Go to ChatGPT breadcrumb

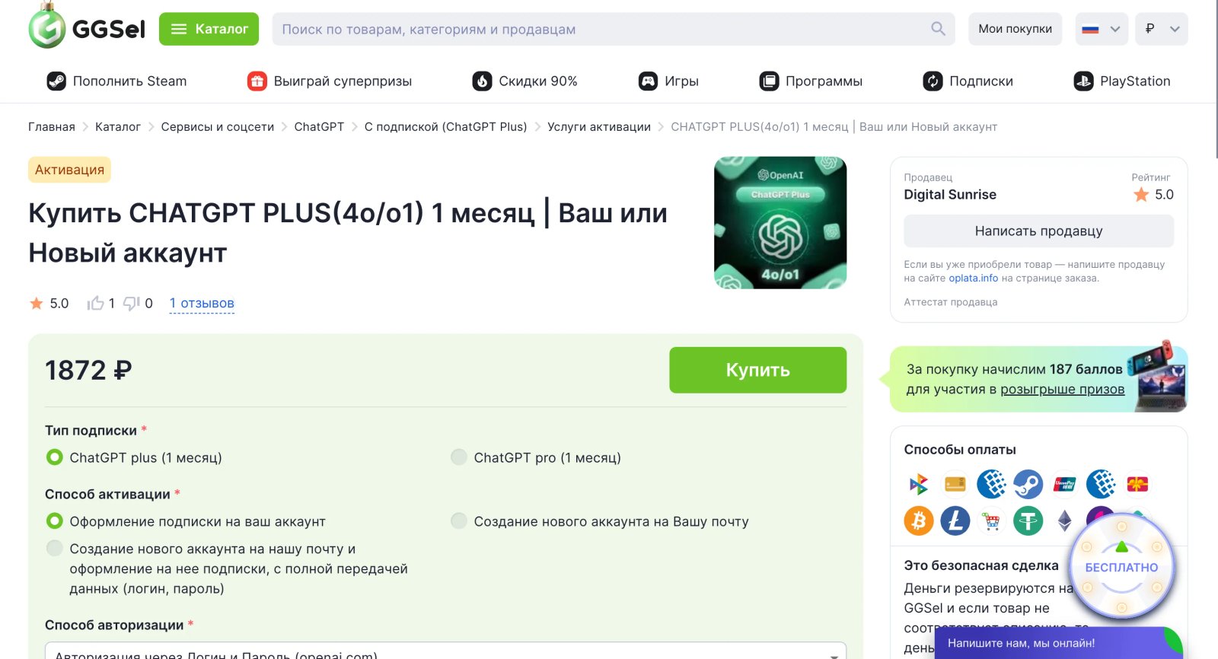[319, 127]
